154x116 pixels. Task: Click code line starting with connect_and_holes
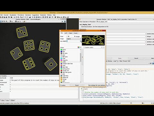pyautogui.click(x=107, y=94)
